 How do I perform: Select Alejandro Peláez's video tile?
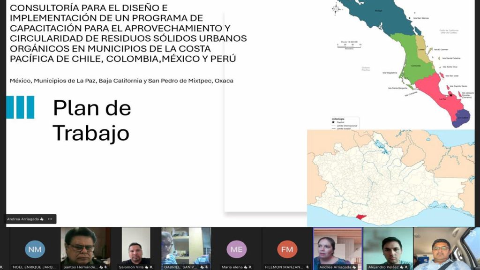click(x=388, y=246)
